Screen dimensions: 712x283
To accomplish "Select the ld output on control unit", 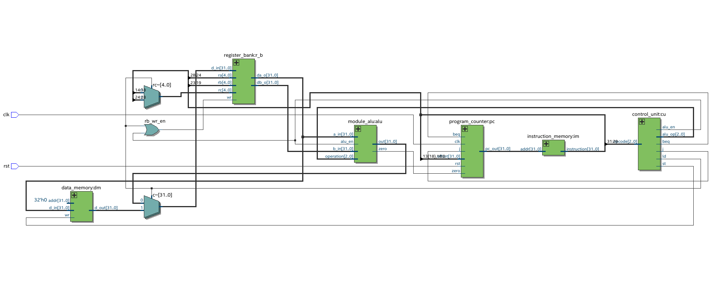I will 664,157.
